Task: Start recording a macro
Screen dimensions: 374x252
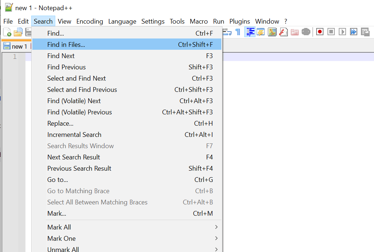Action: pyautogui.click(x=320, y=32)
